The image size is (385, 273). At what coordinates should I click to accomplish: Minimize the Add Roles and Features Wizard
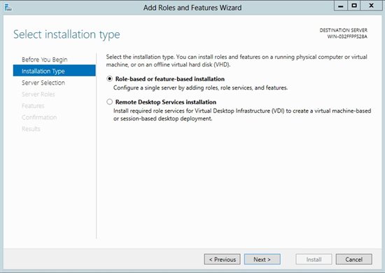tap(341, 6)
